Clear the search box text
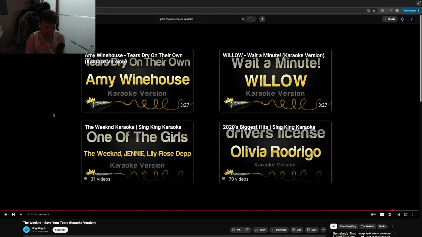422x237 pixels. (x=243, y=19)
